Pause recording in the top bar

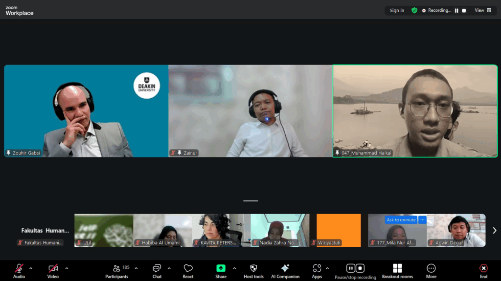pos(456,10)
